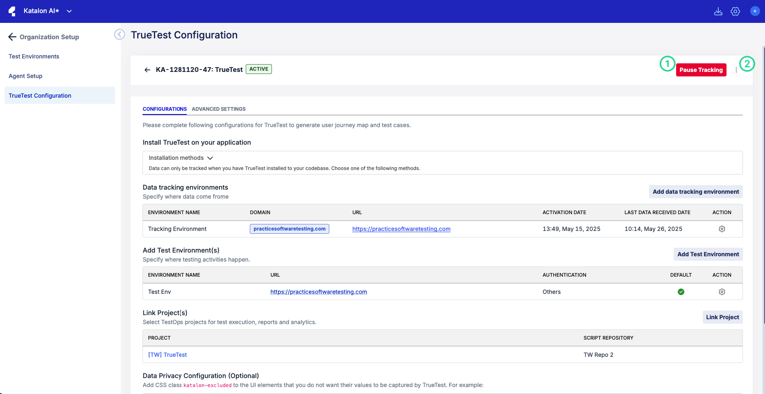Click last data date '10:14, May 26, 2025'

(x=653, y=229)
